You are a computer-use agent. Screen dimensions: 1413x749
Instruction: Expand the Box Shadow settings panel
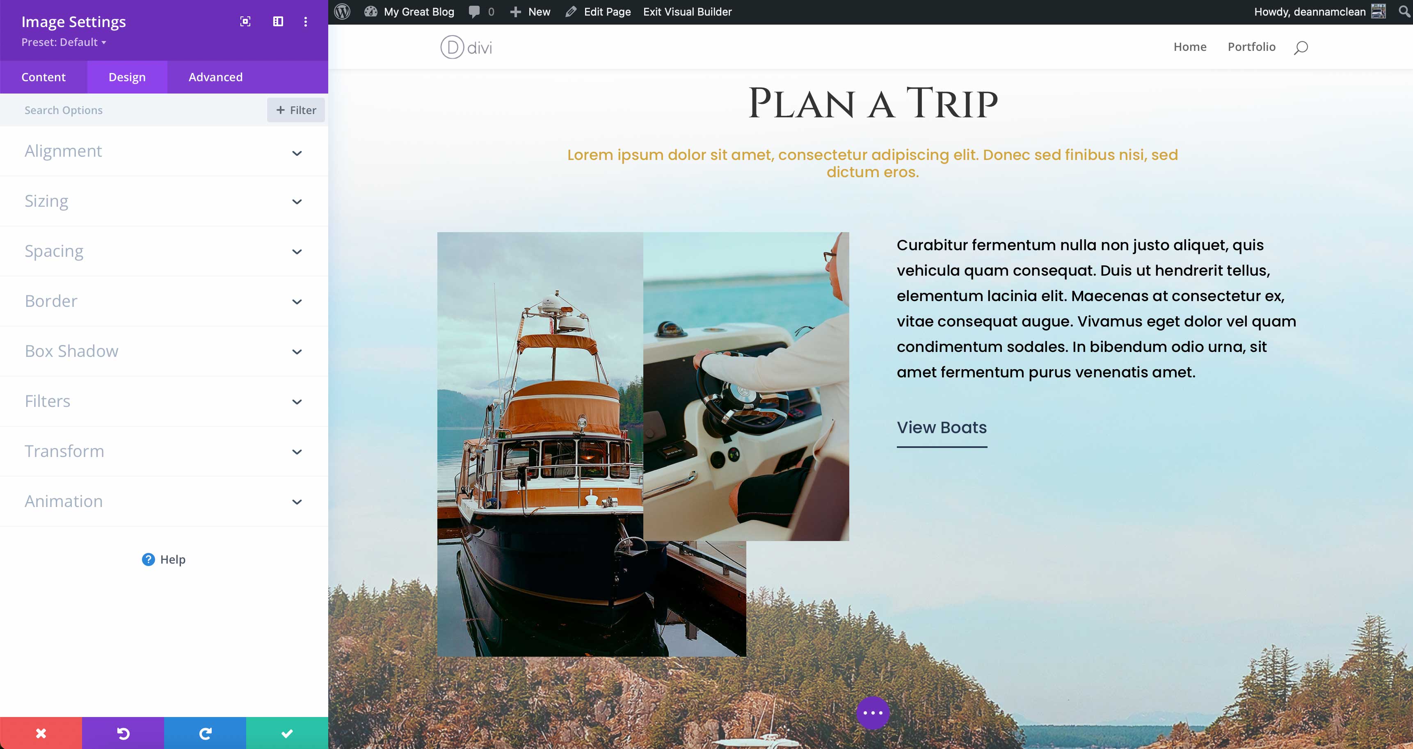(x=164, y=350)
